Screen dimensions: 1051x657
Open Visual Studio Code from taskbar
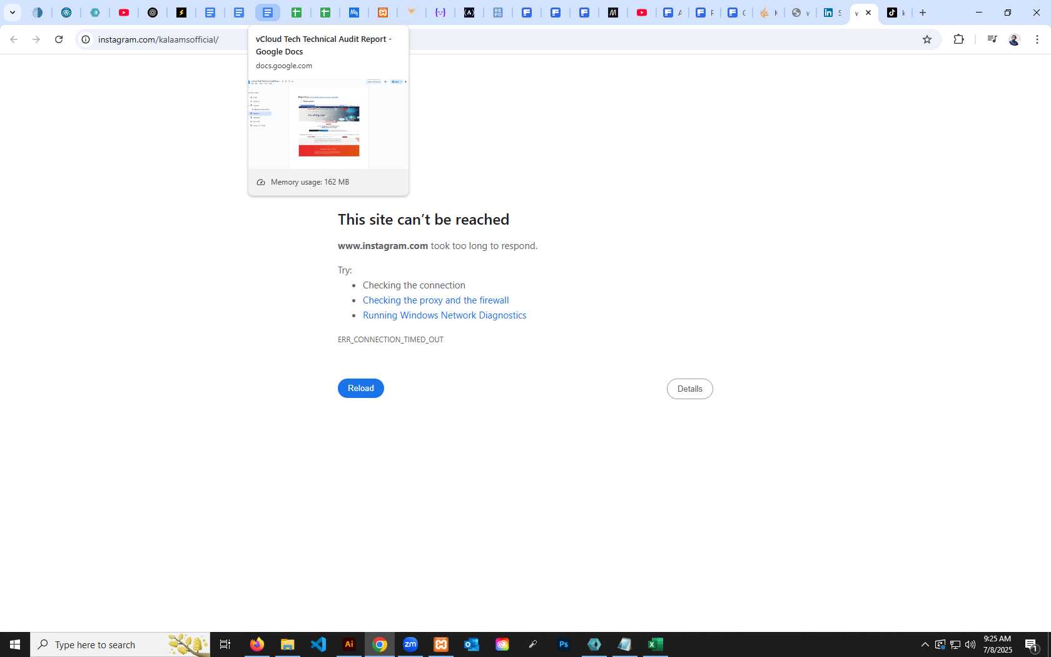[x=318, y=644]
